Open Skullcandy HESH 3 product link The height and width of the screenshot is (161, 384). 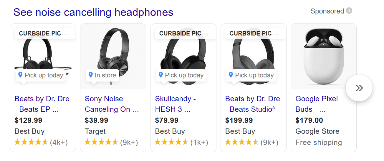coord(175,104)
